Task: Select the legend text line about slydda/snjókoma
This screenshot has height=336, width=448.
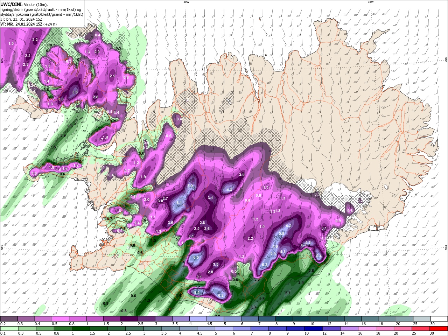Action: coord(42,14)
